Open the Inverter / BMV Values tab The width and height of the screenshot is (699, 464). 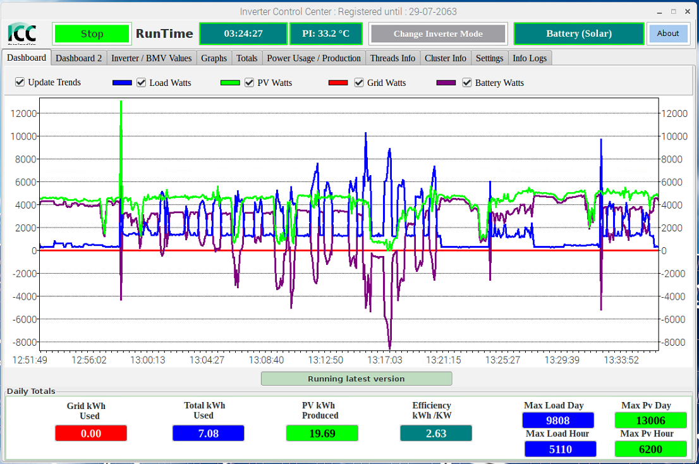click(152, 58)
